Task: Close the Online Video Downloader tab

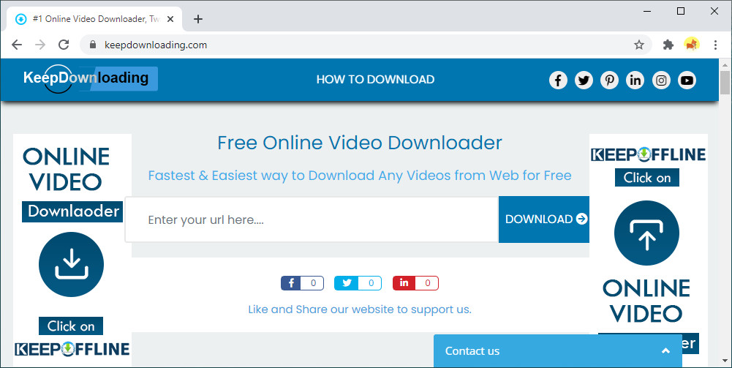Action: coord(170,19)
